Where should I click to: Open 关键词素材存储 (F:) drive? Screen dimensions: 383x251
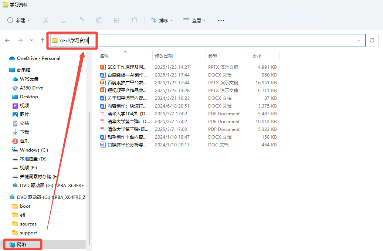[35, 177]
